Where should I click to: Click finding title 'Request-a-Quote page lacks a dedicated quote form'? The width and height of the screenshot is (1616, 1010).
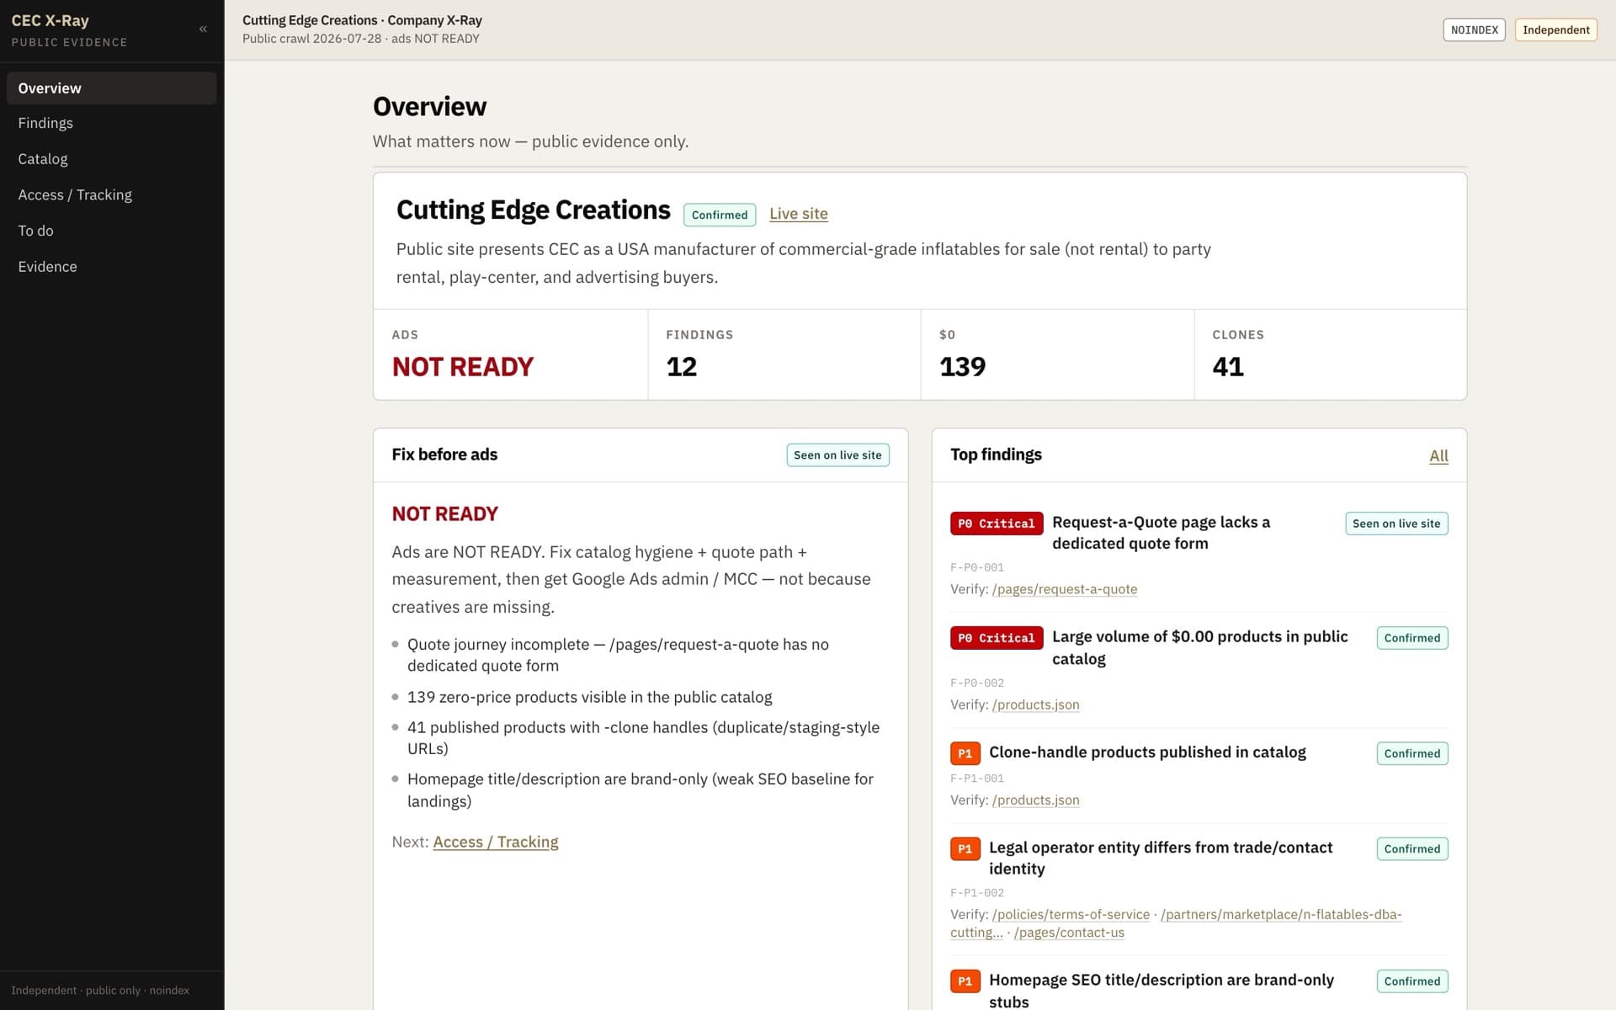click(x=1161, y=533)
